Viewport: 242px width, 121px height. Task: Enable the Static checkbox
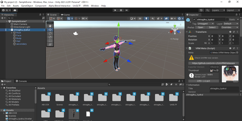pyautogui.click(x=227, y=19)
